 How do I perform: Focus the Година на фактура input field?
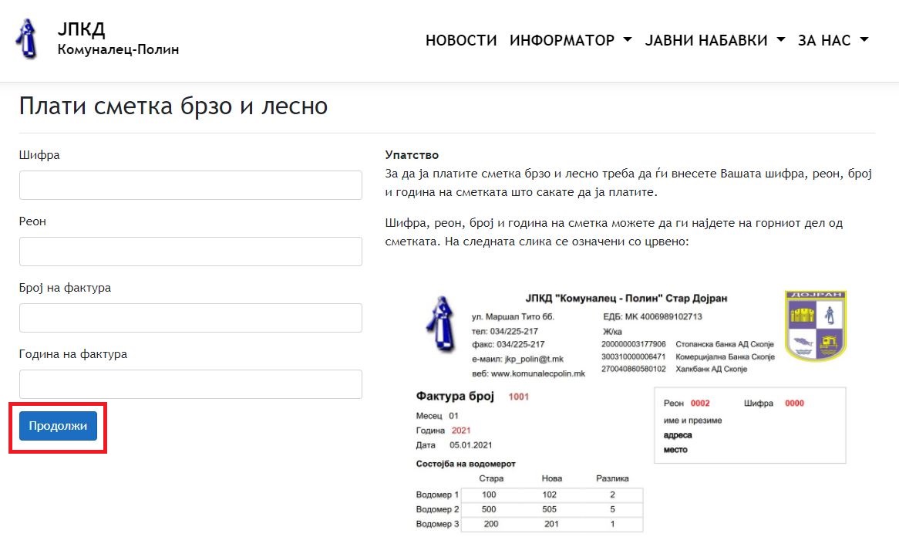click(x=190, y=384)
